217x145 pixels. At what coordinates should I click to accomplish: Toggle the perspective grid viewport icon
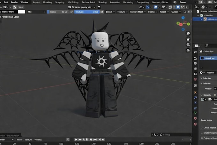tap(188, 50)
